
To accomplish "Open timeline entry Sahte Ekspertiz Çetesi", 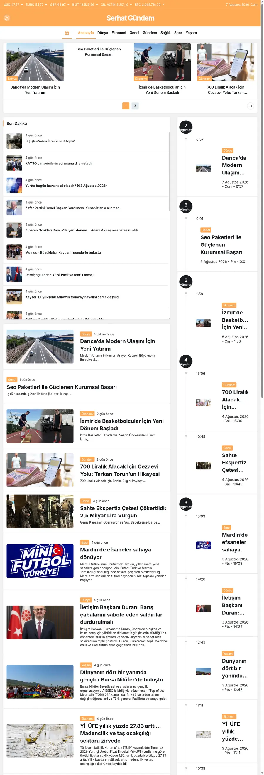I will (x=234, y=462).
